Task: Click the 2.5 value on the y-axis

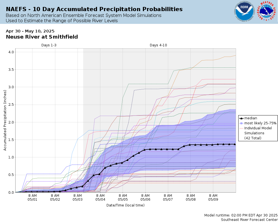Action: [x=11, y=105]
